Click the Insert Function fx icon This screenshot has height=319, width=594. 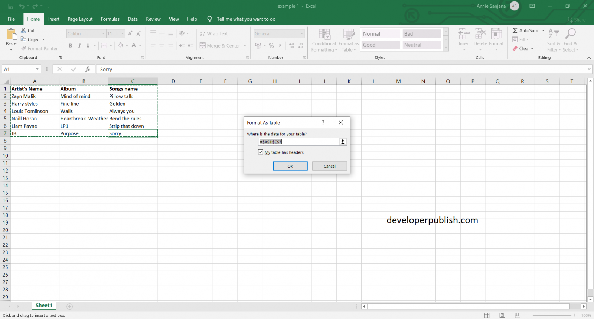pos(87,69)
